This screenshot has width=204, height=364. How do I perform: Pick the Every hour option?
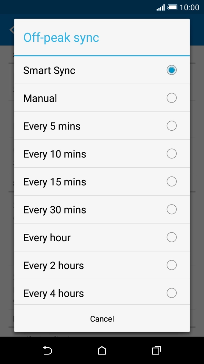pos(101,237)
